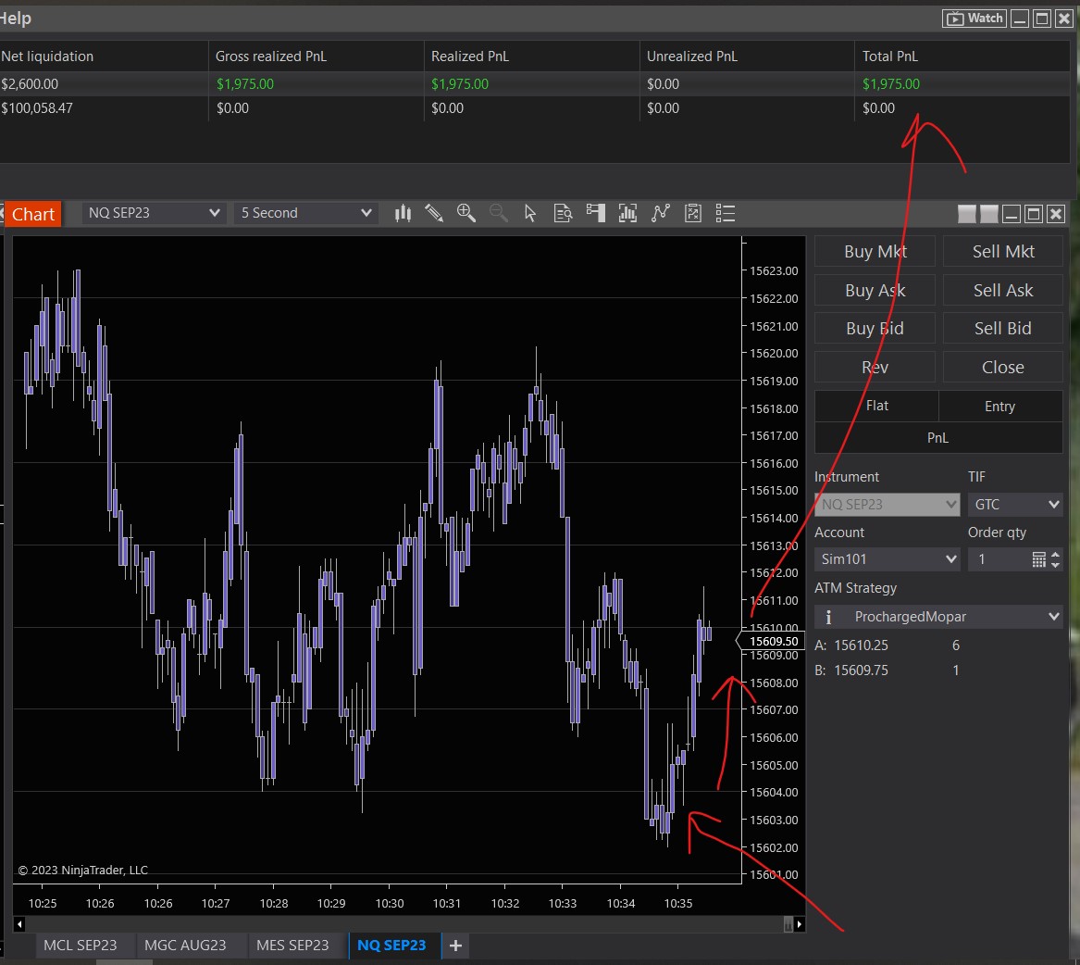The width and height of the screenshot is (1080, 965).
Task: Open the GTC time-in-force dropdown
Action: click(x=1014, y=505)
